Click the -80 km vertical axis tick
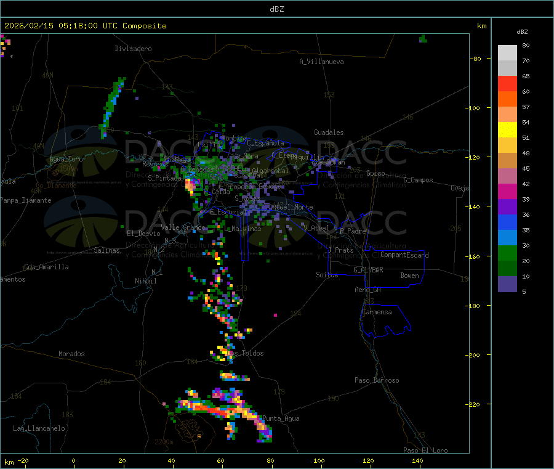 [x=477, y=59]
